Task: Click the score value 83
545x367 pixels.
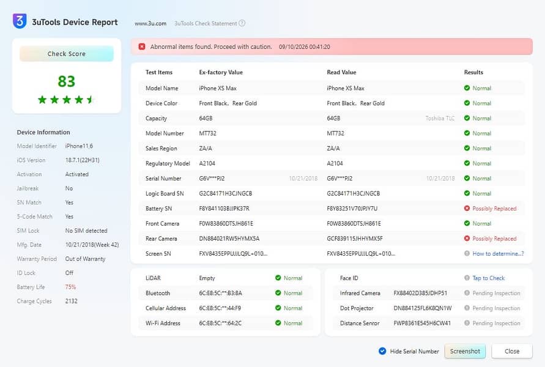Action: pos(67,81)
